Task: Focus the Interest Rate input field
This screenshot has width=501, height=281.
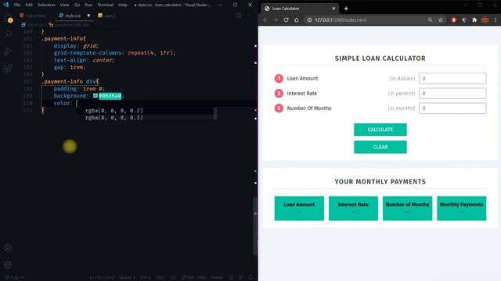Action: 452,94
